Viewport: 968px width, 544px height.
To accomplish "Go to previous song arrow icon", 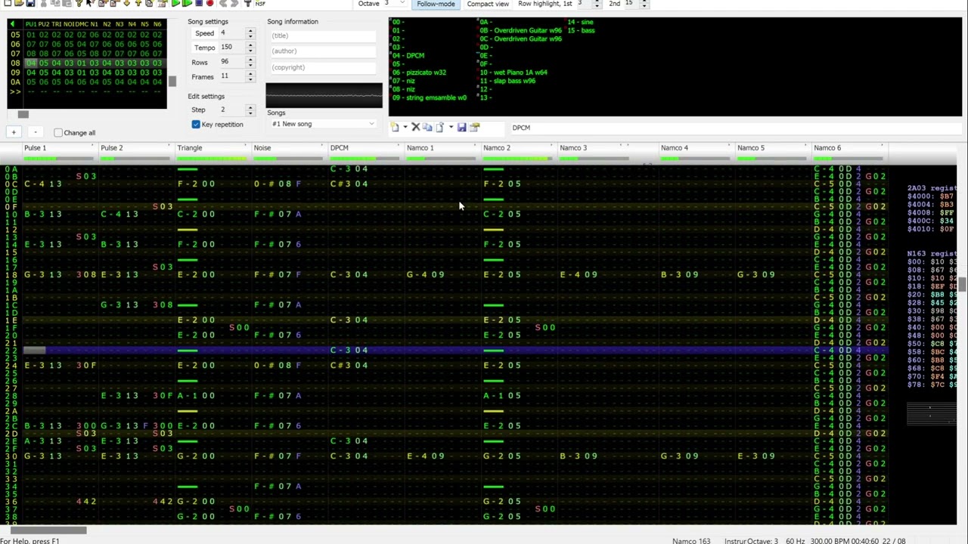I will point(223,3).
